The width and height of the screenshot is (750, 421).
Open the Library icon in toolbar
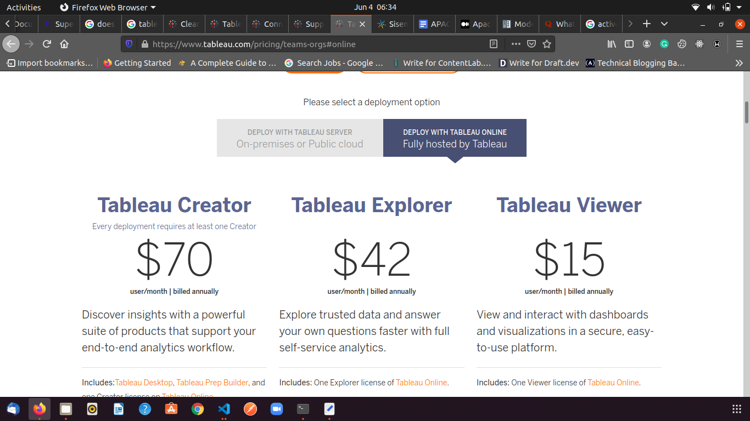coord(612,44)
